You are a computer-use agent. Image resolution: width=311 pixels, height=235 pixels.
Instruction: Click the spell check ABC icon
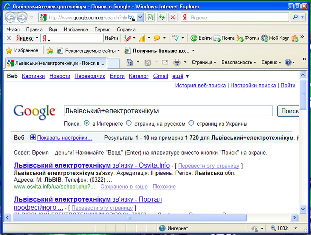pyautogui.click(x=175, y=38)
